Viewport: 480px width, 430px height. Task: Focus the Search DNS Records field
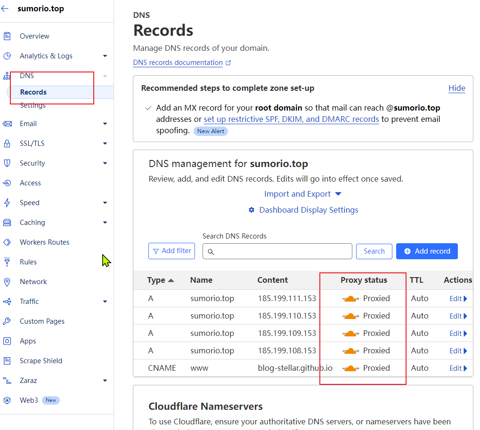click(277, 251)
